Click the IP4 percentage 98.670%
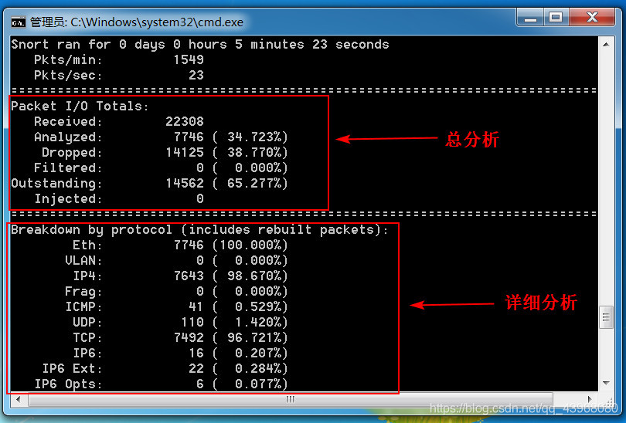The height and width of the screenshot is (423, 626). click(254, 276)
